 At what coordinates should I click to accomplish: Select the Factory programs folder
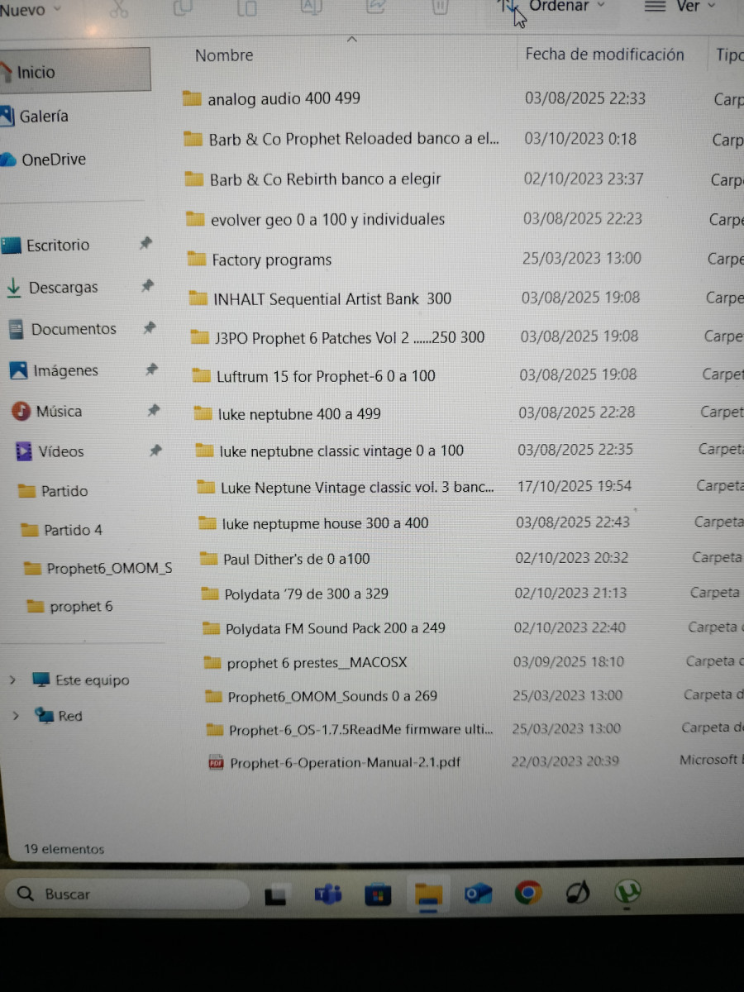point(271,260)
